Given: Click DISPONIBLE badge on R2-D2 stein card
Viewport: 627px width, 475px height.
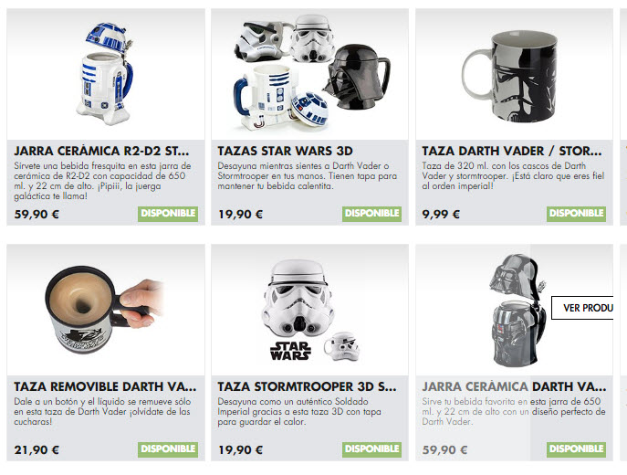Looking at the screenshot, I should click(168, 214).
